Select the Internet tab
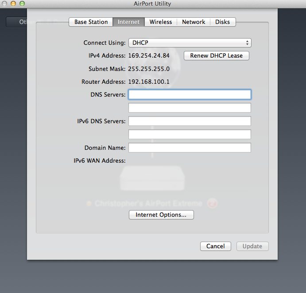306x293 pixels. point(128,22)
